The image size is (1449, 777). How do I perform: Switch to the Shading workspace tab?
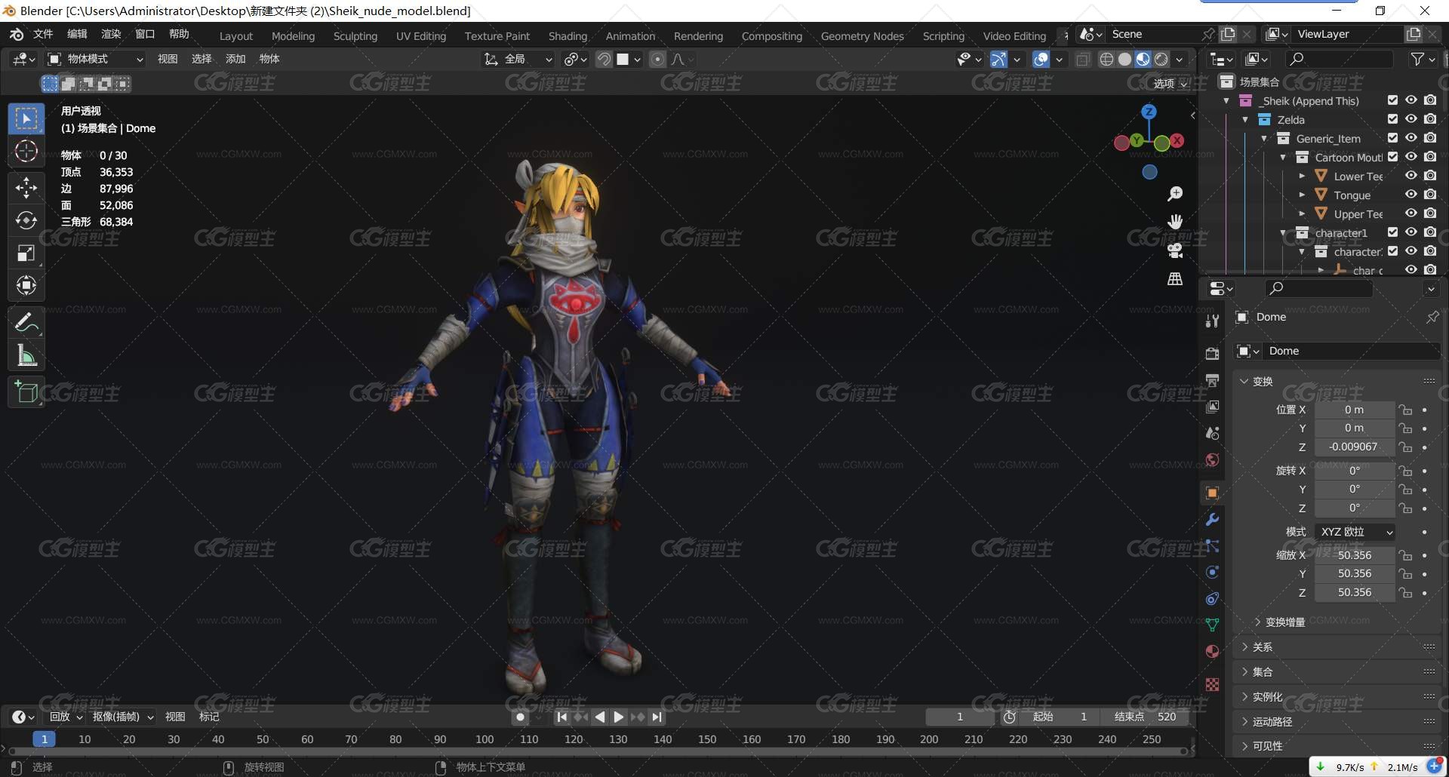pos(568,36)
